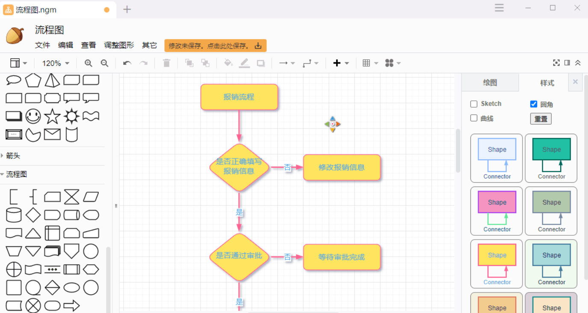Click the zoom out magnifier icon
Screen dimensions: 588x313
coord(104,63)
